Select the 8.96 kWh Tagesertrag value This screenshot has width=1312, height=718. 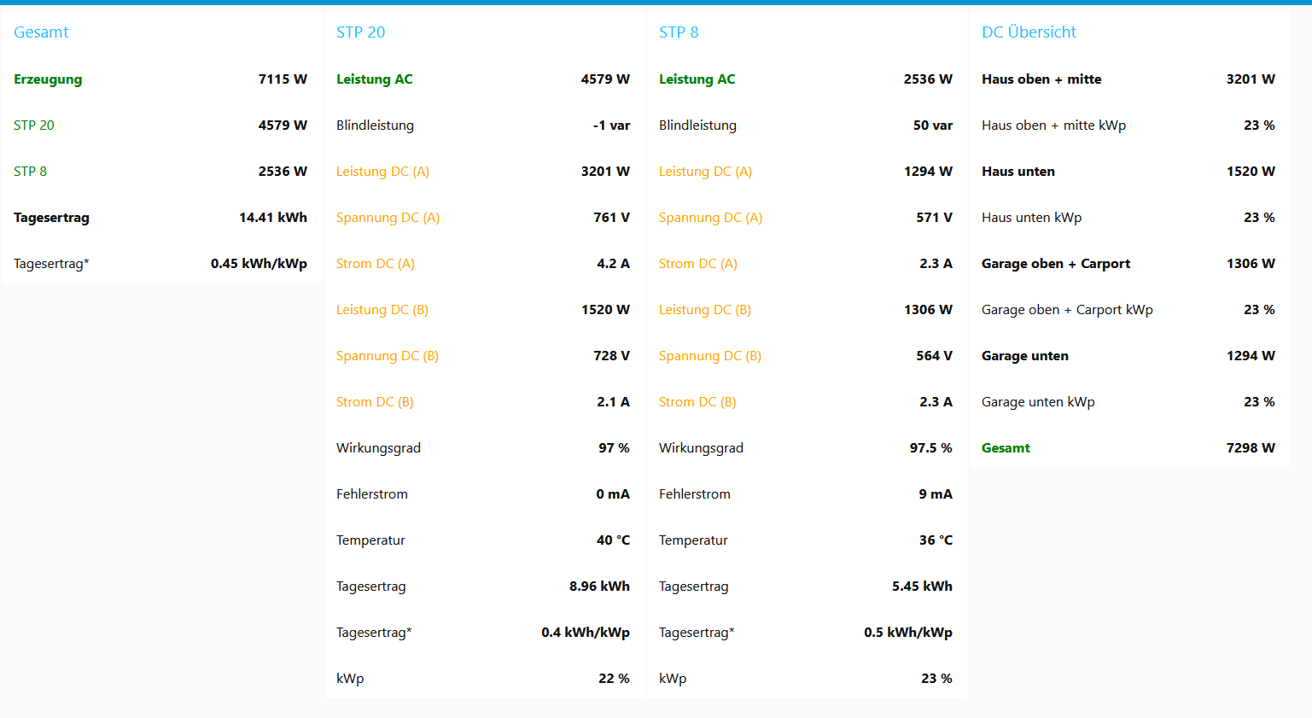click(x=599, y=587)
